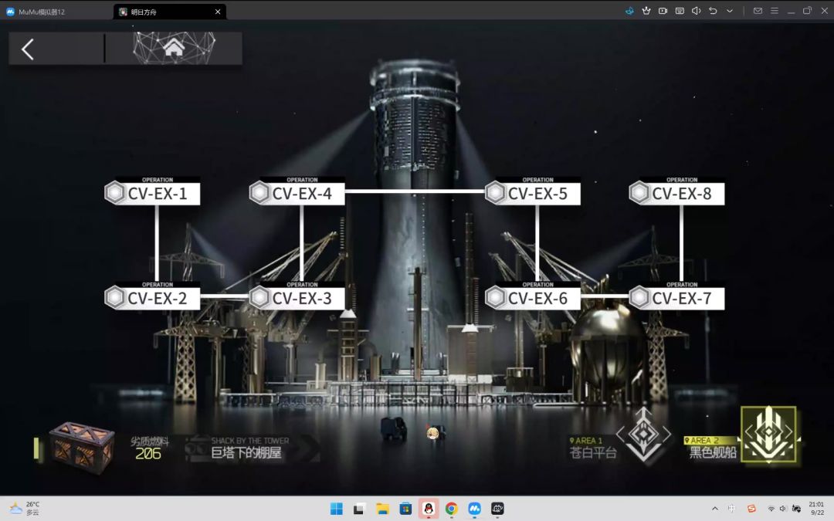Open the 巨塔下的棚屋 shop crate

pos(81,447)
